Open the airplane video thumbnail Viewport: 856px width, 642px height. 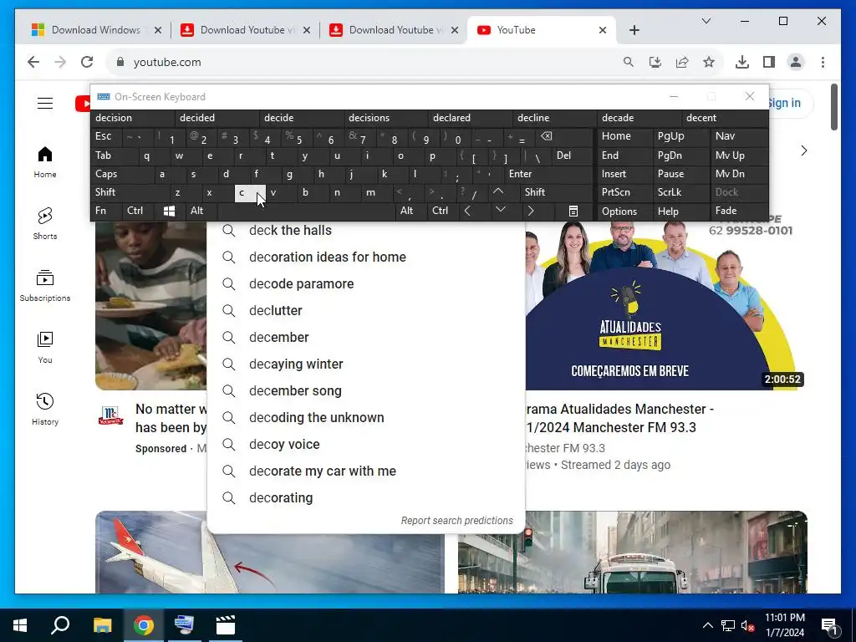[270, 552]
